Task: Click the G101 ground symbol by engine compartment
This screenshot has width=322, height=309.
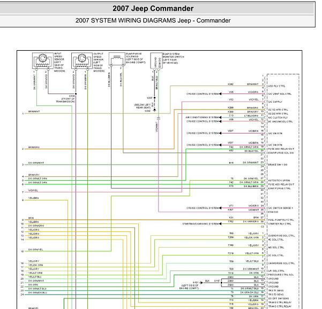Action: [x=201, y=283]
